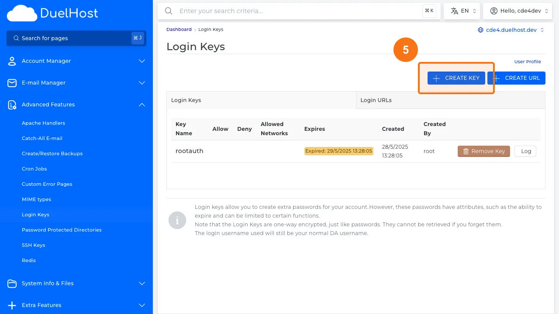Click the info icon beside the login keys description
The height and width of the screenshot is (314, 559).
tap(177, 220)
